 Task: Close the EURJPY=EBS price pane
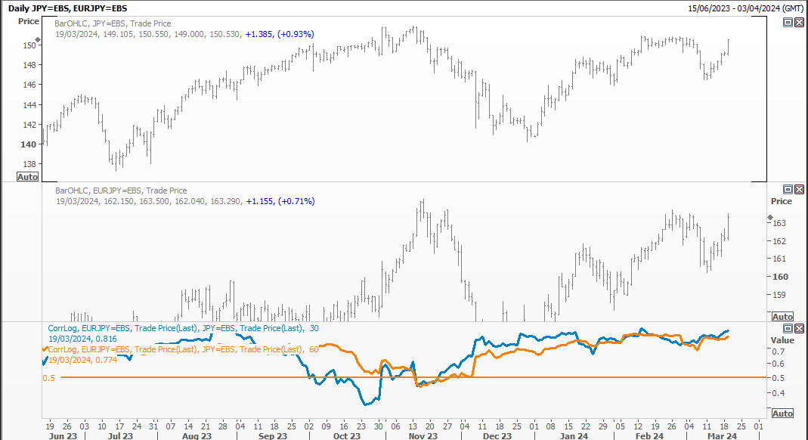pyautogui.click(x=799, y=189)
